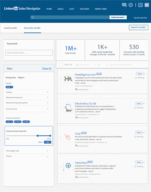Open the messages icon in header

point(124,5)
